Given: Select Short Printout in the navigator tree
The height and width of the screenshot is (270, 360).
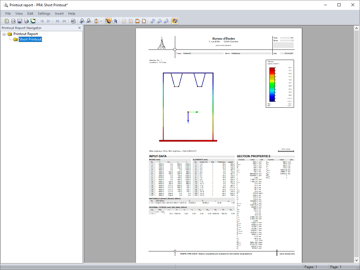Looking at the screenshot, I should 30,39.
